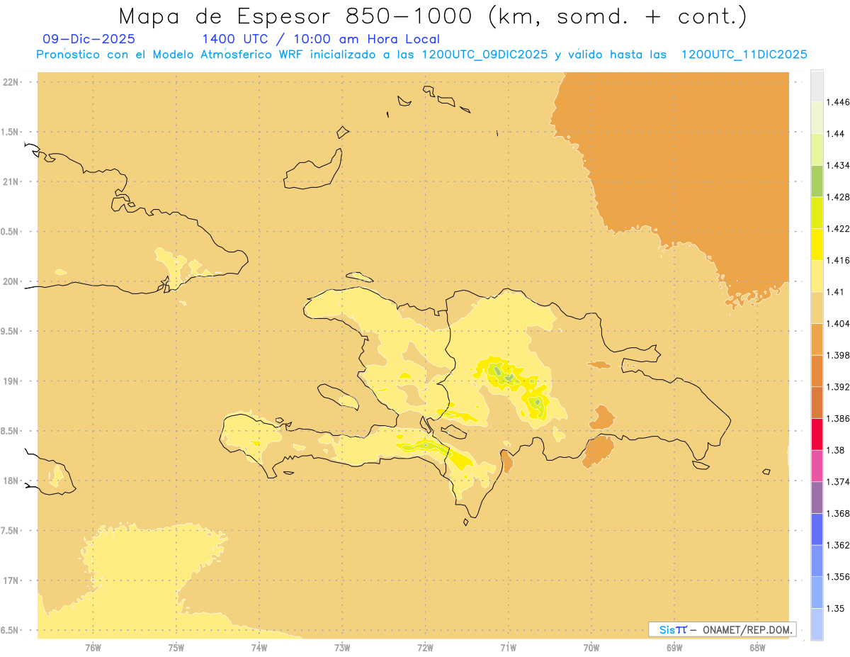Click the legend value '1.41'

(x=836, y=292)
